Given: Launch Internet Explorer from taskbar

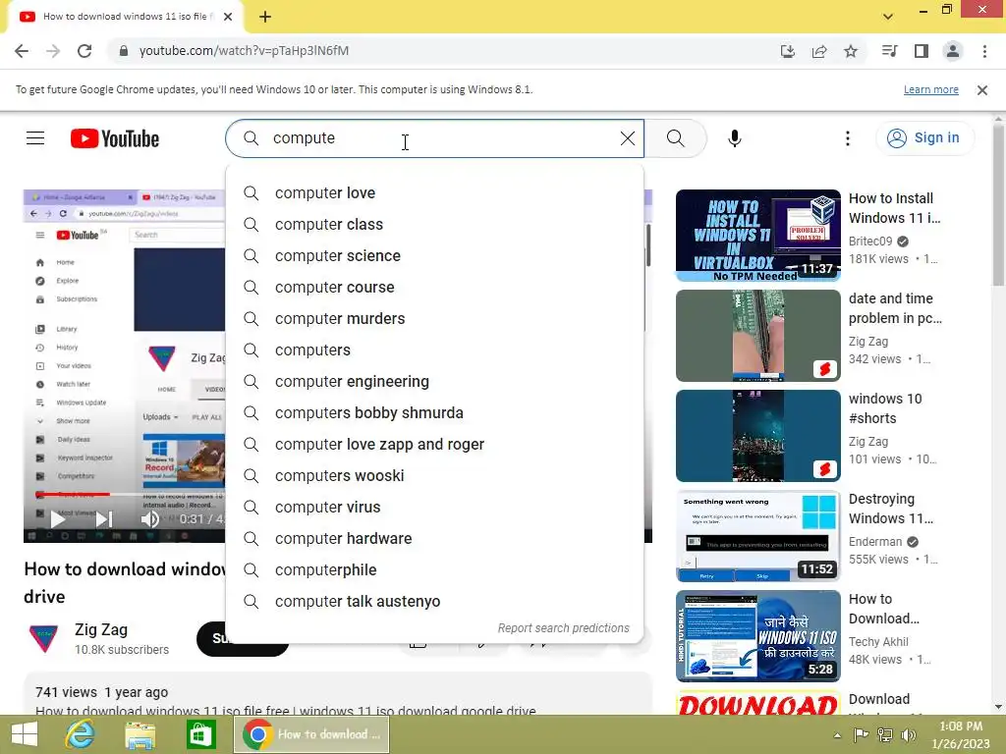Looking at the screenshot, I should click(x=80, y=734).
